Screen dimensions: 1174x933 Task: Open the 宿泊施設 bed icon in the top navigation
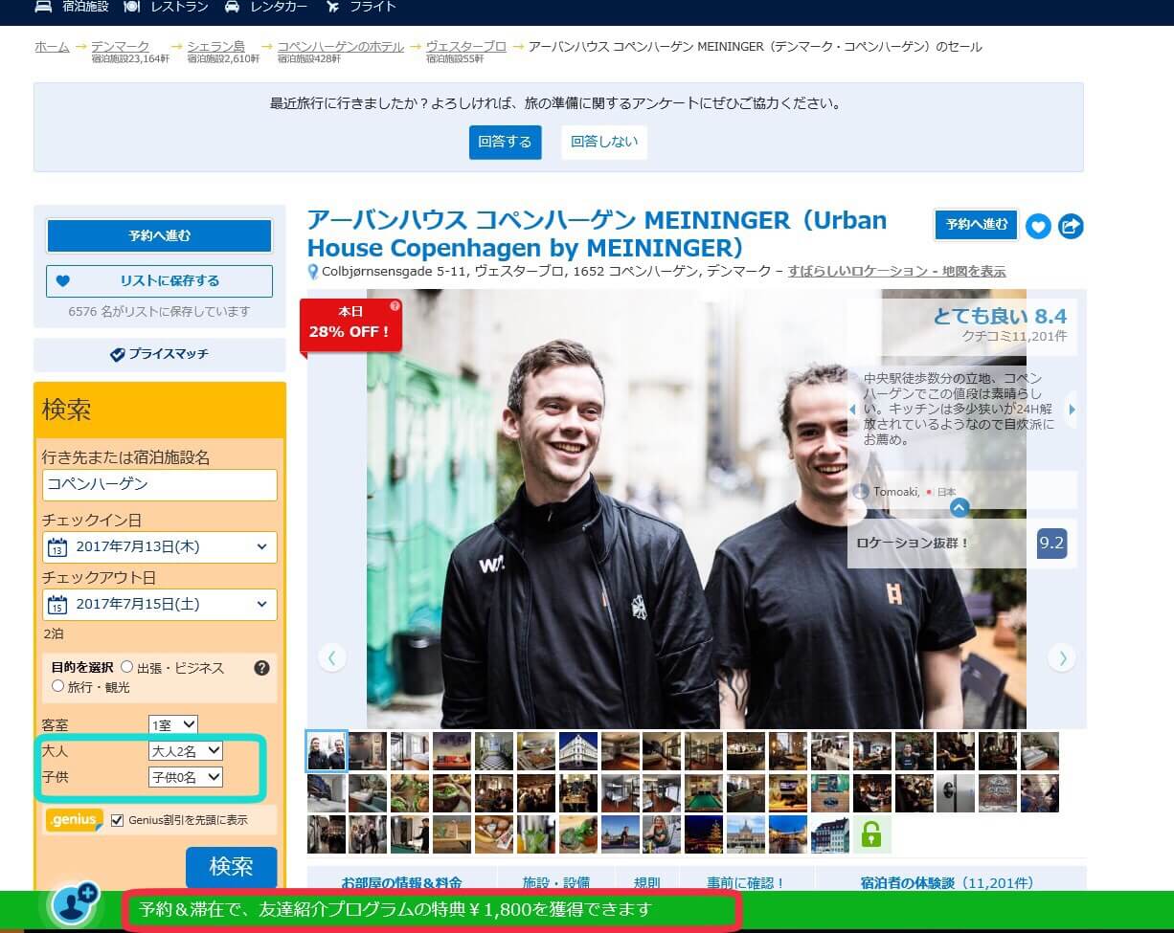click(43, 7)
